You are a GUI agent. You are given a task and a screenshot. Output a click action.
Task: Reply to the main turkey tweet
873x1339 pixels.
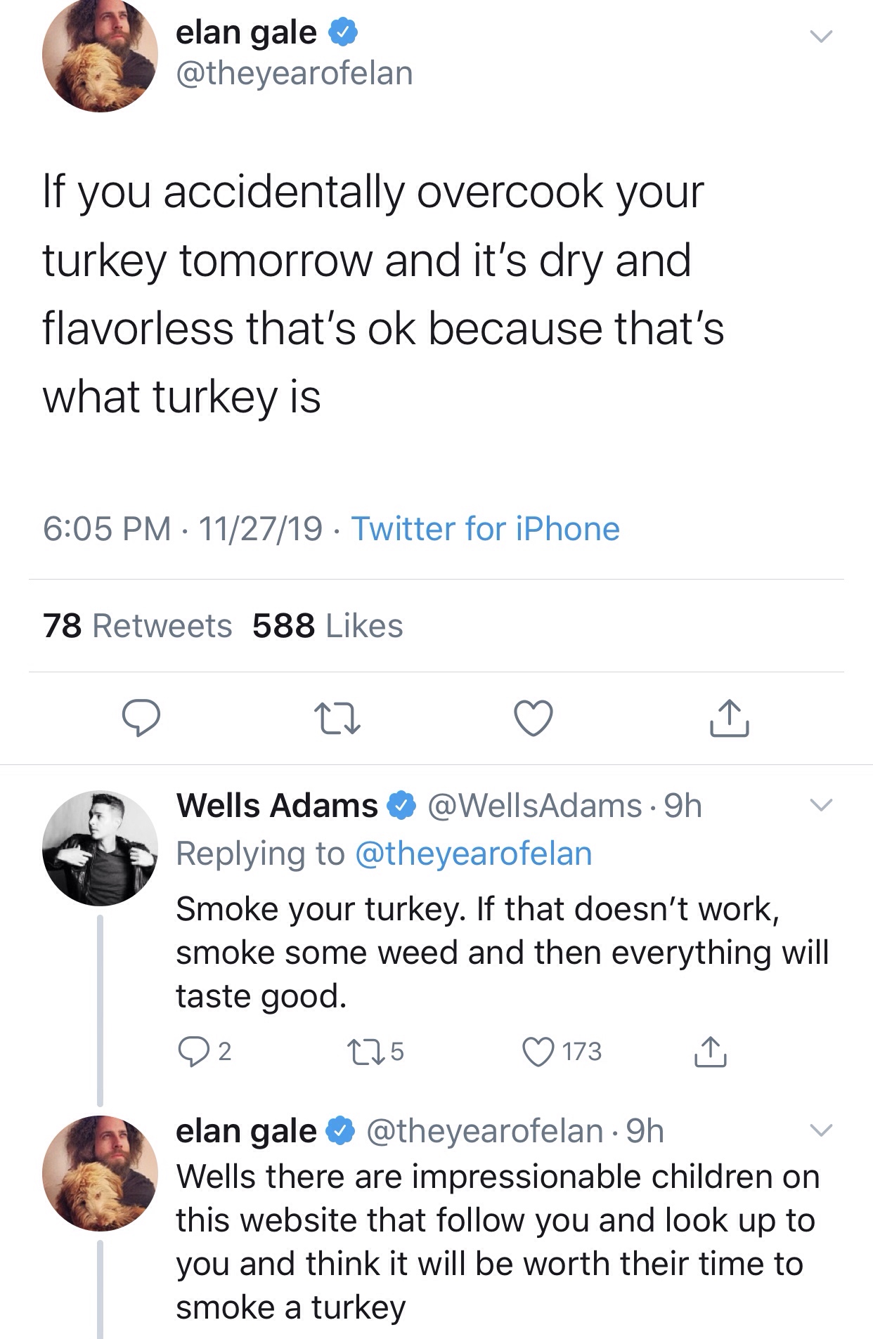point(141,718)
